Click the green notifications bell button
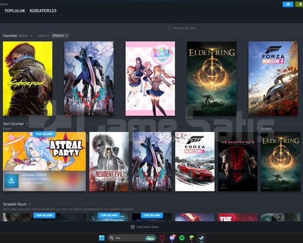Image resolution: width=303 pixels, height=243 pixels. 300,4
